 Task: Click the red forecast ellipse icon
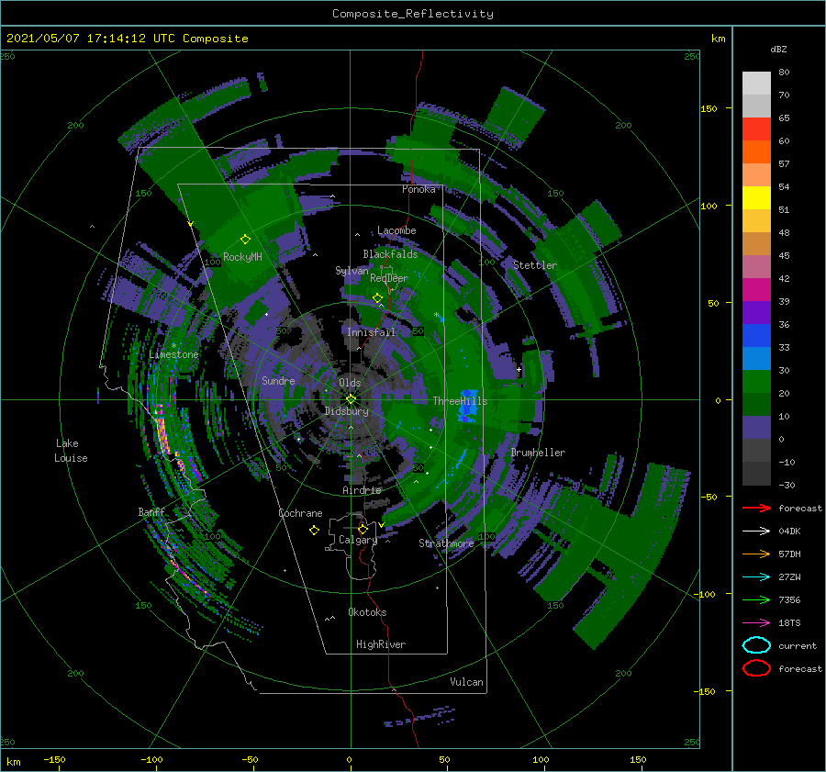(x=756, y=668)
